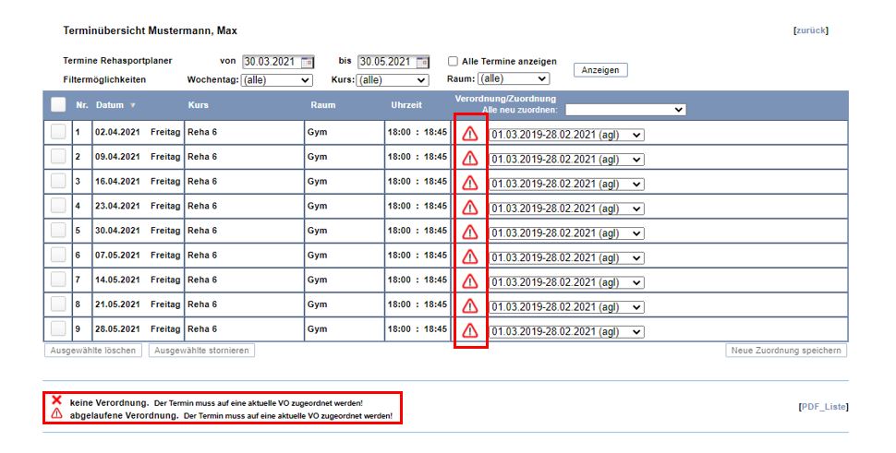Sort by the Datum column arrow
This screenshot has height=453, width=896.
132,105
